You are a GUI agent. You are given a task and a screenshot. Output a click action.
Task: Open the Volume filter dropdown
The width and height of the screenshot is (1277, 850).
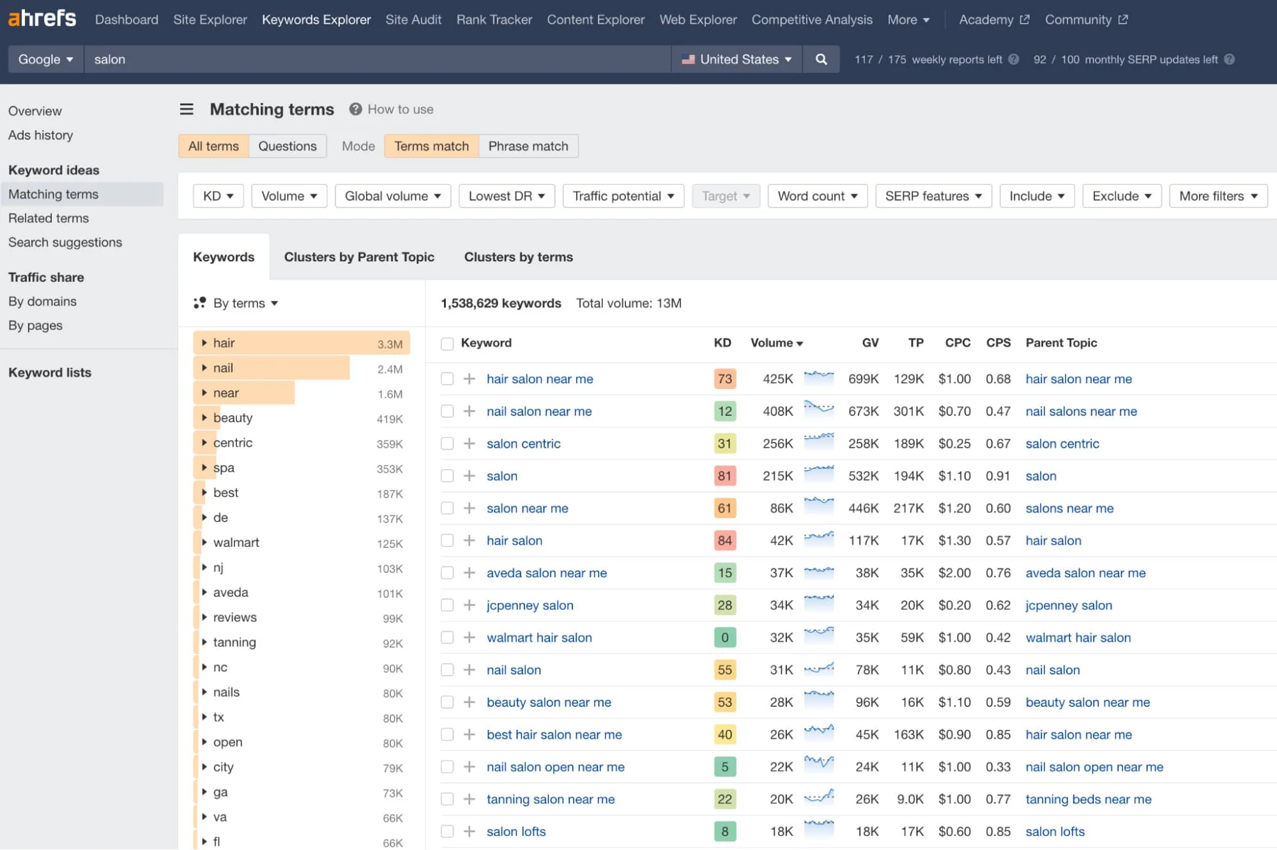pyautogui.click(x=289, y=195)
